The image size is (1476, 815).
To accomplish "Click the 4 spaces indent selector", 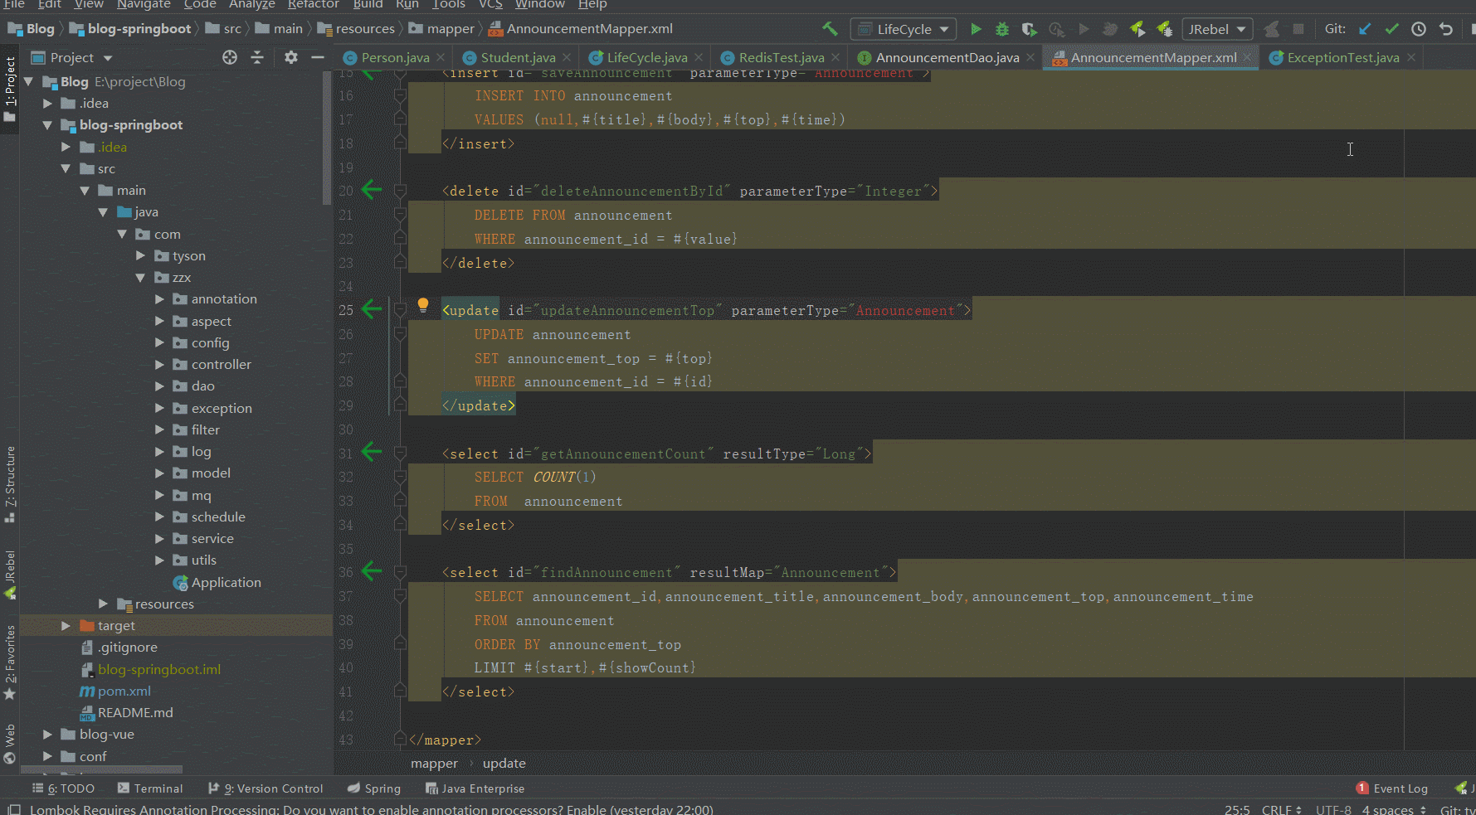I will pos(1394,809).
